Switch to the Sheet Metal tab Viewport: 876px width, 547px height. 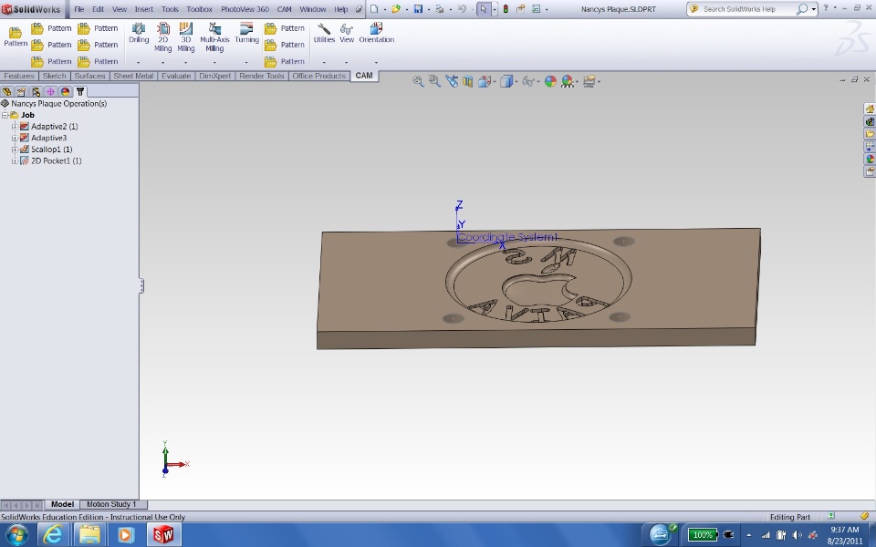pyautogui.click(x=133, y=76)
